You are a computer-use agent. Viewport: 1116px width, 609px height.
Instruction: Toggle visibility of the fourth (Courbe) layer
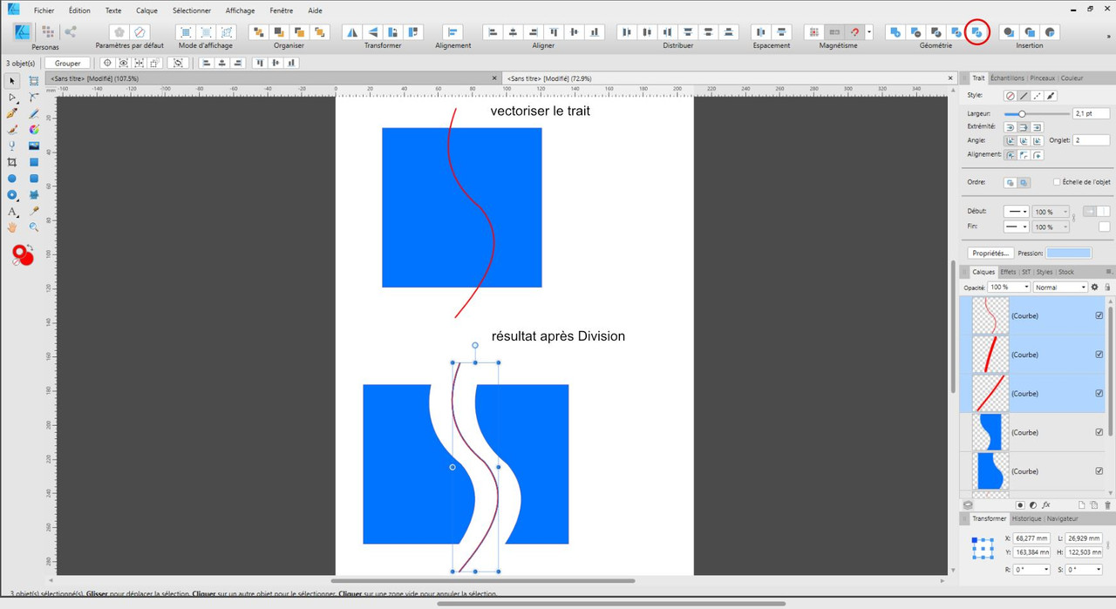point(1099,432)
